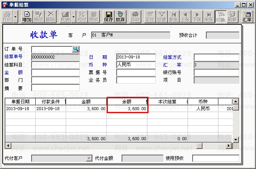Click the 增加 add toolbar icon
Screen dimensions: 256x169
tap(27, 17)
